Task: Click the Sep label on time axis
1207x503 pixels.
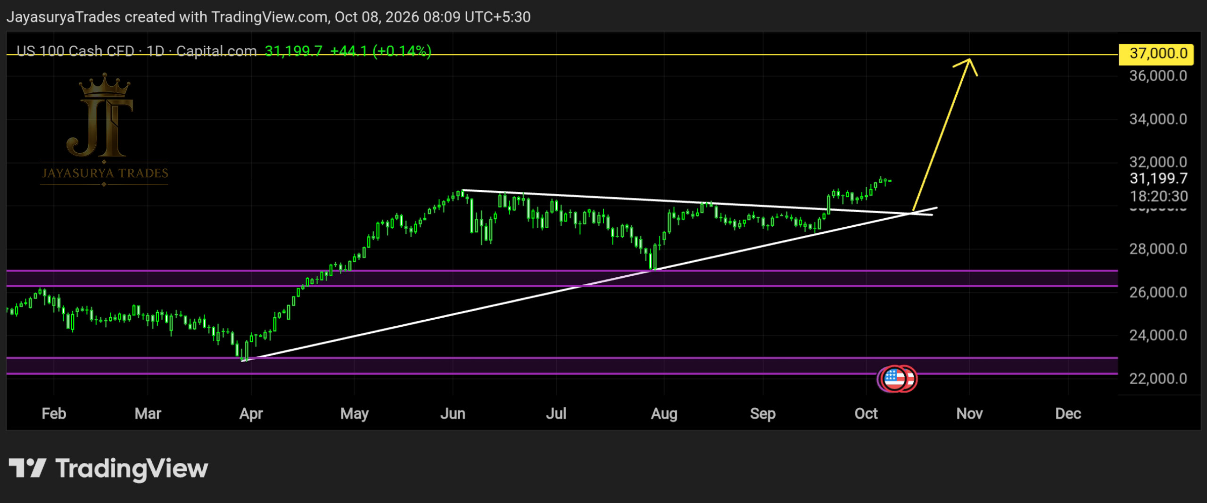Action: tap(762, 414)
